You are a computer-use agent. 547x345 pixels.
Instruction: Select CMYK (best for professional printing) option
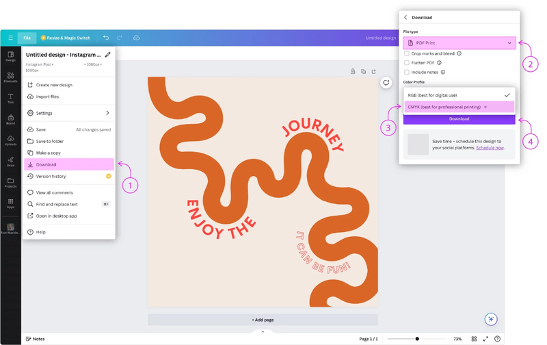point(459,107)
